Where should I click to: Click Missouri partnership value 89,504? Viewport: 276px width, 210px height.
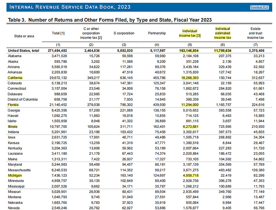[160, 192]
